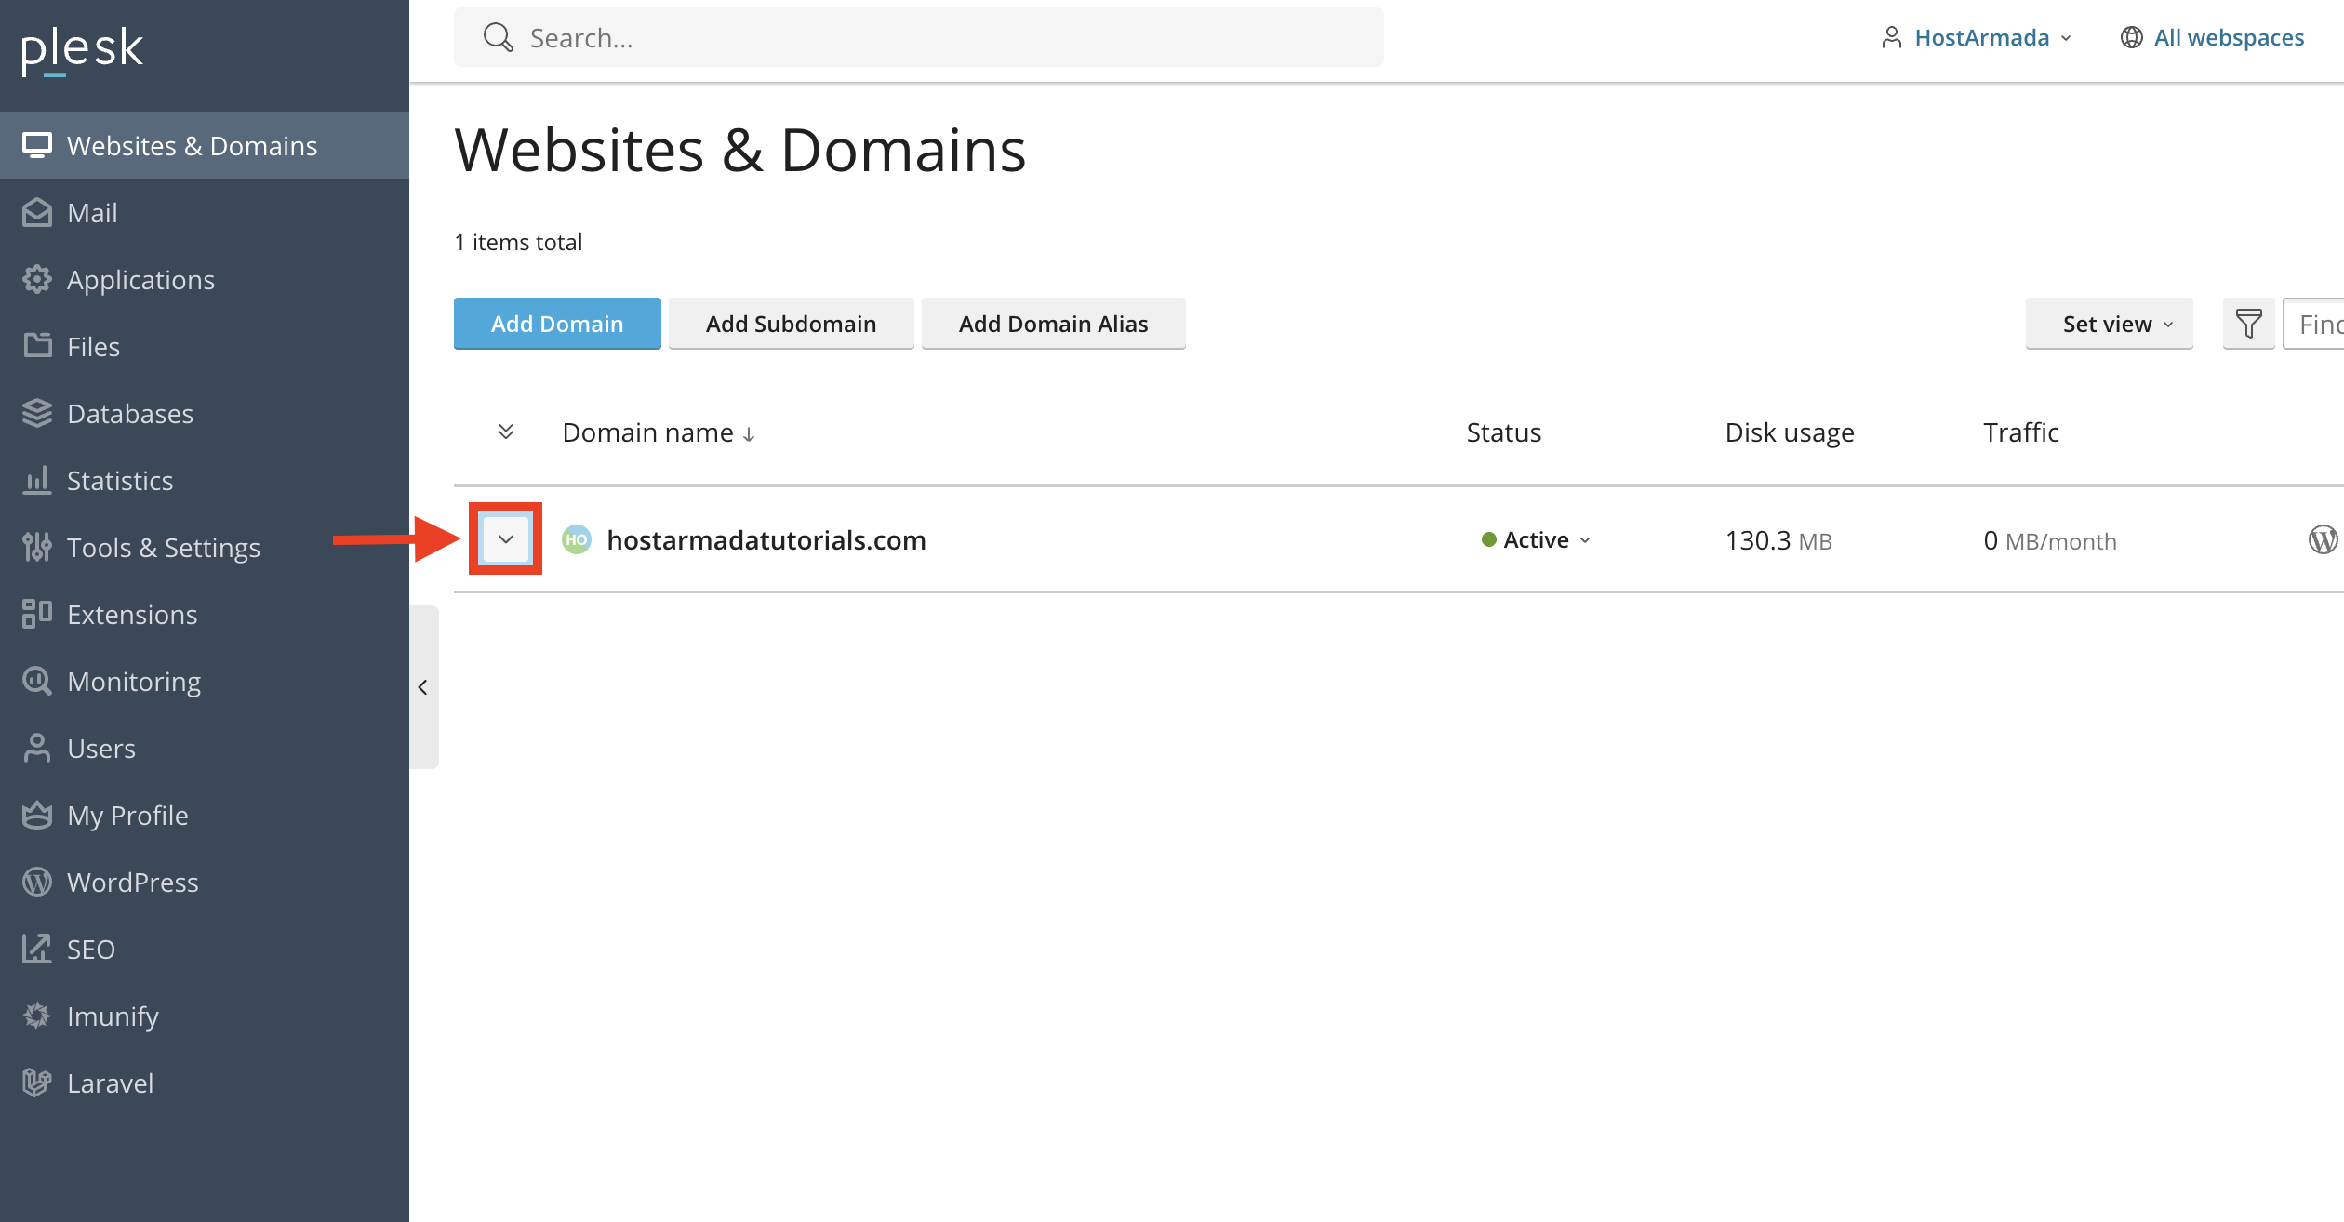Viewport: 2344px width, 1222px height.
Task: Open My Profile from the sidebar
Action: click(127, 815)
